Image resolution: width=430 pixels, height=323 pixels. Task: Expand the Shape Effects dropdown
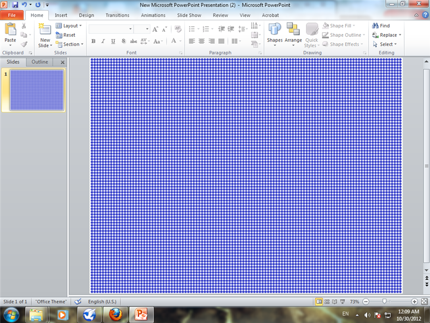tap(342, 44)
